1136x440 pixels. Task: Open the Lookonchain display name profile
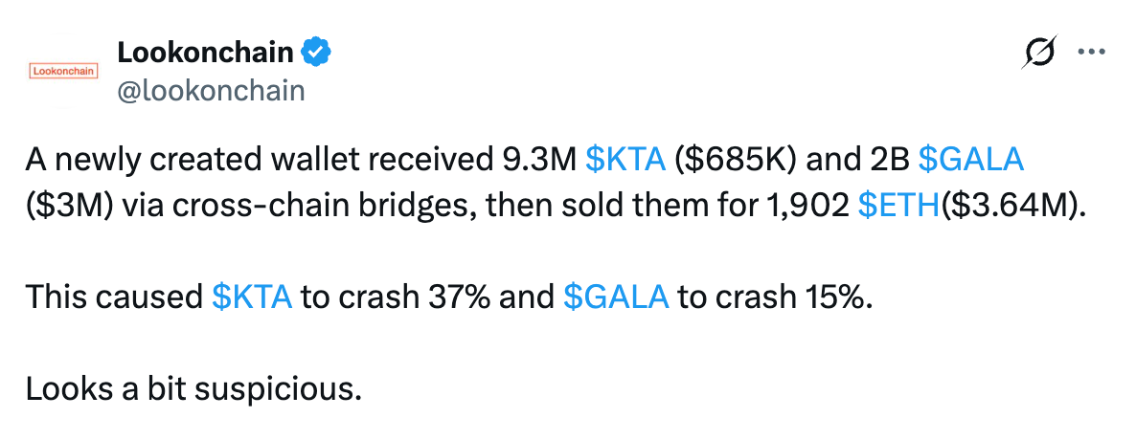click(205, 53)
